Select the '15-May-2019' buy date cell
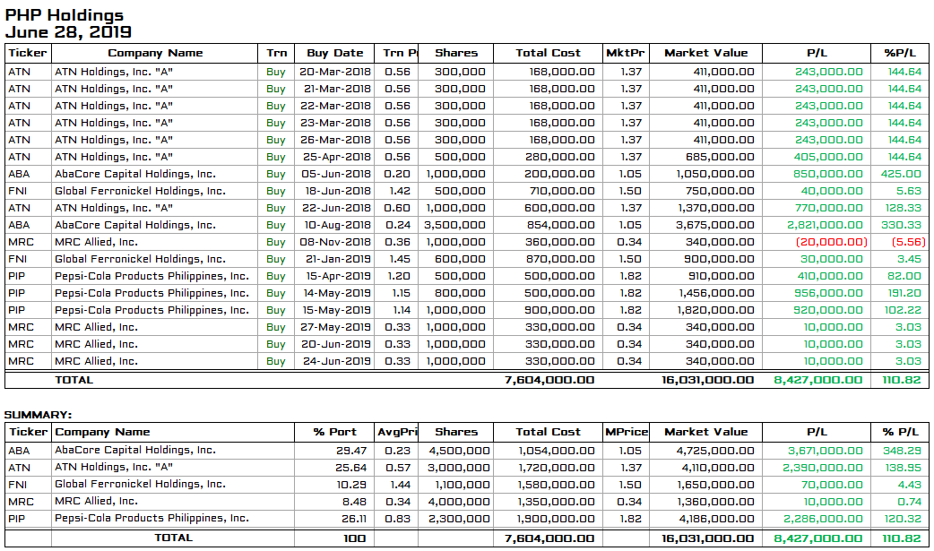 coord(336,310)
